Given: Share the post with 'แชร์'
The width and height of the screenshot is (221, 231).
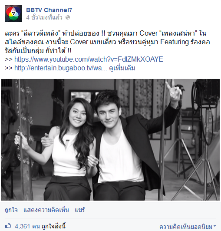Looking at the screenshot, I should tap(80, 210).
